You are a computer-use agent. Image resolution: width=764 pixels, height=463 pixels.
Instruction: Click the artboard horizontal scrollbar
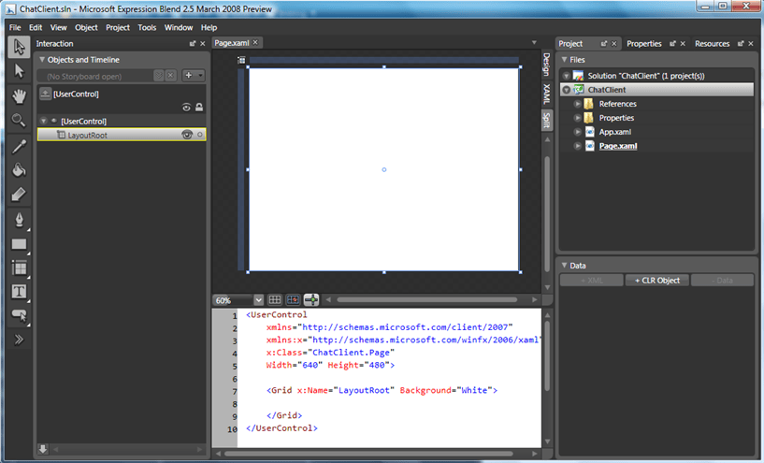(x=426, y=299)
